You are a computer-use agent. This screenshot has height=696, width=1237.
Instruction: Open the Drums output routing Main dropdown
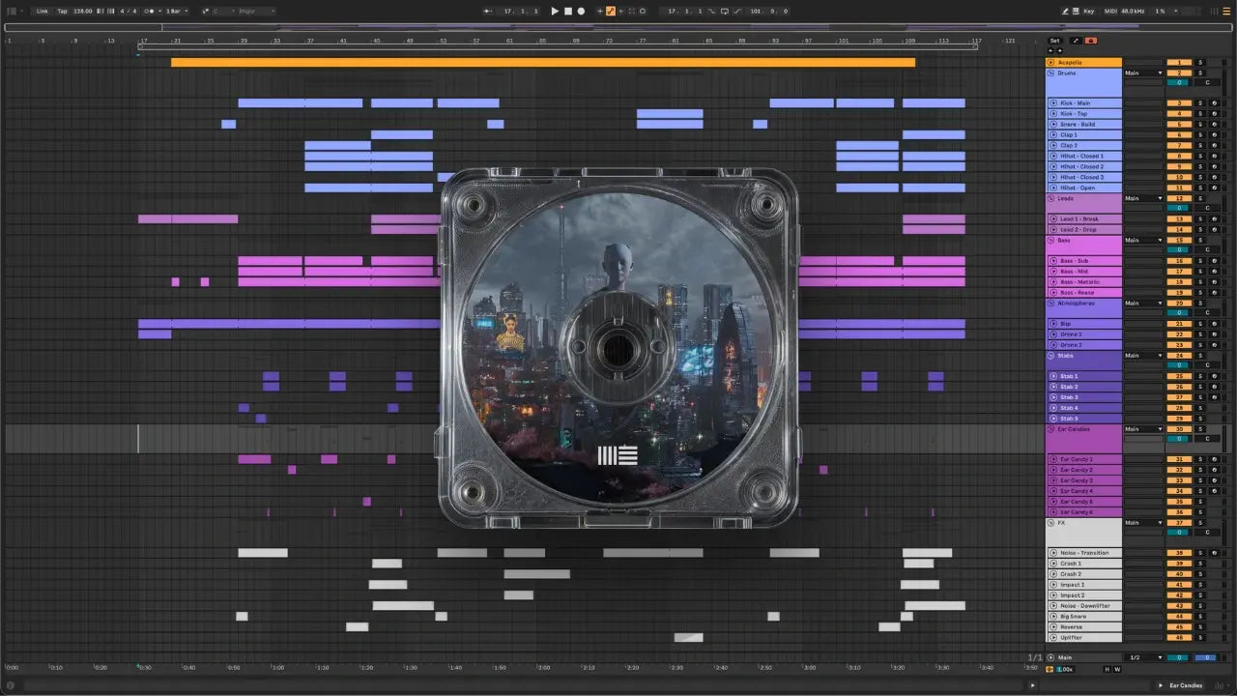1144,72
